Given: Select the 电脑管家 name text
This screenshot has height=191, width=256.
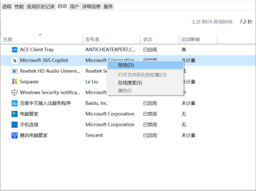Looking at the screenshot, I should pos(29,114).
